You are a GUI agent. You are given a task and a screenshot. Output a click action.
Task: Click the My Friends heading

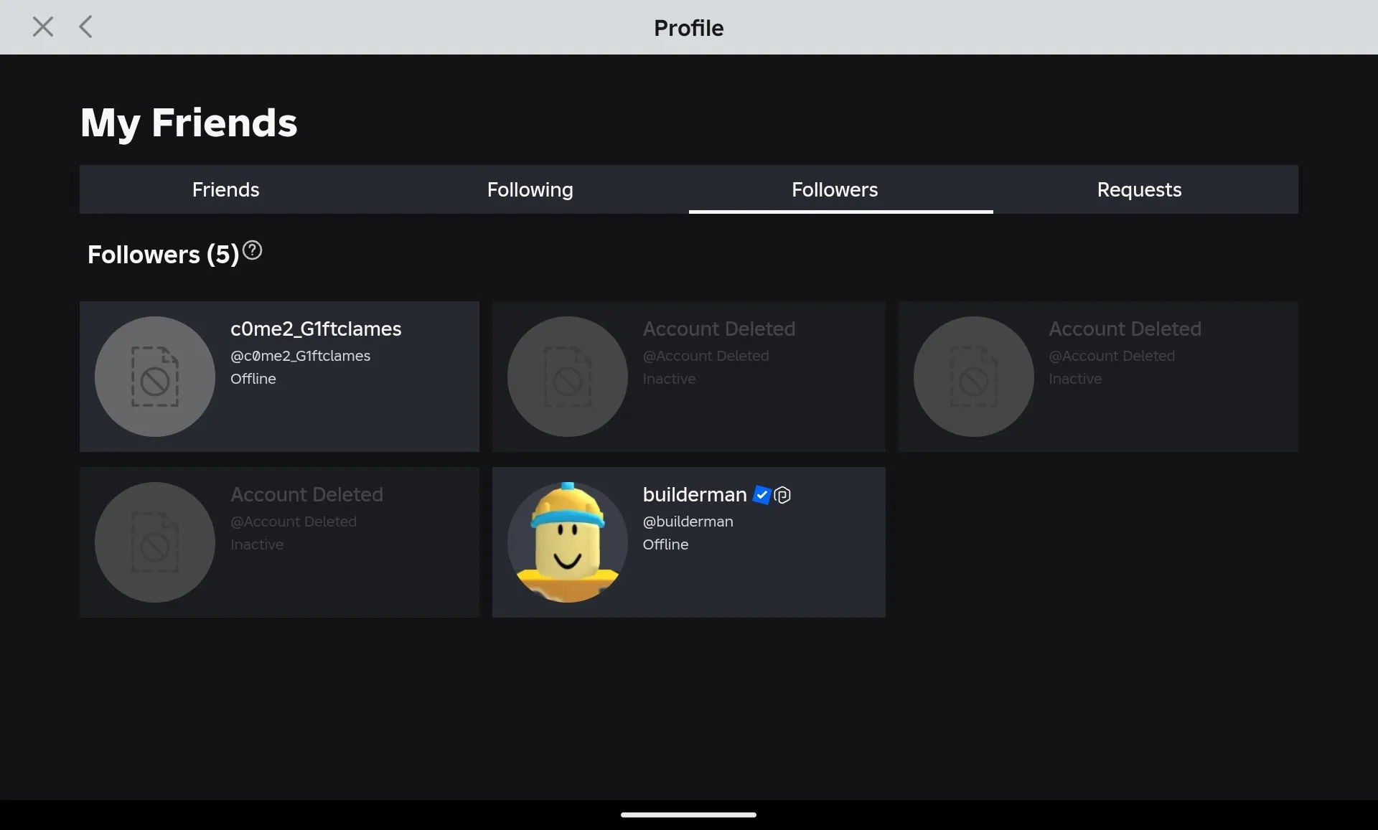coord(189,123)
